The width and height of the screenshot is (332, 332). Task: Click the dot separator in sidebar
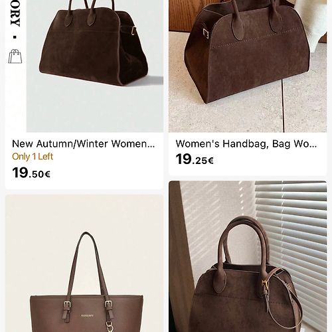click(15, 37)
